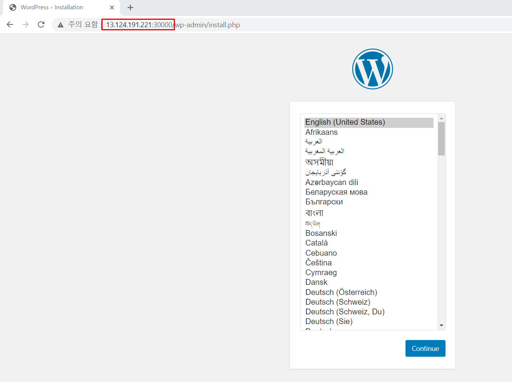Choose Cebuano in the list
512x382 pixels.
369,253
